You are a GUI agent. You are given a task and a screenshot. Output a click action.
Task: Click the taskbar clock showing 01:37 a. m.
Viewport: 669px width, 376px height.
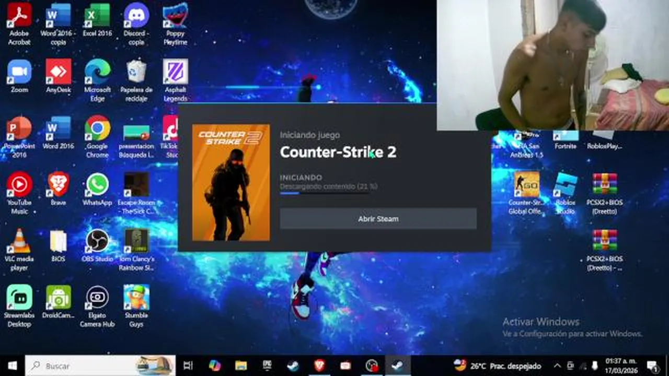621,366
